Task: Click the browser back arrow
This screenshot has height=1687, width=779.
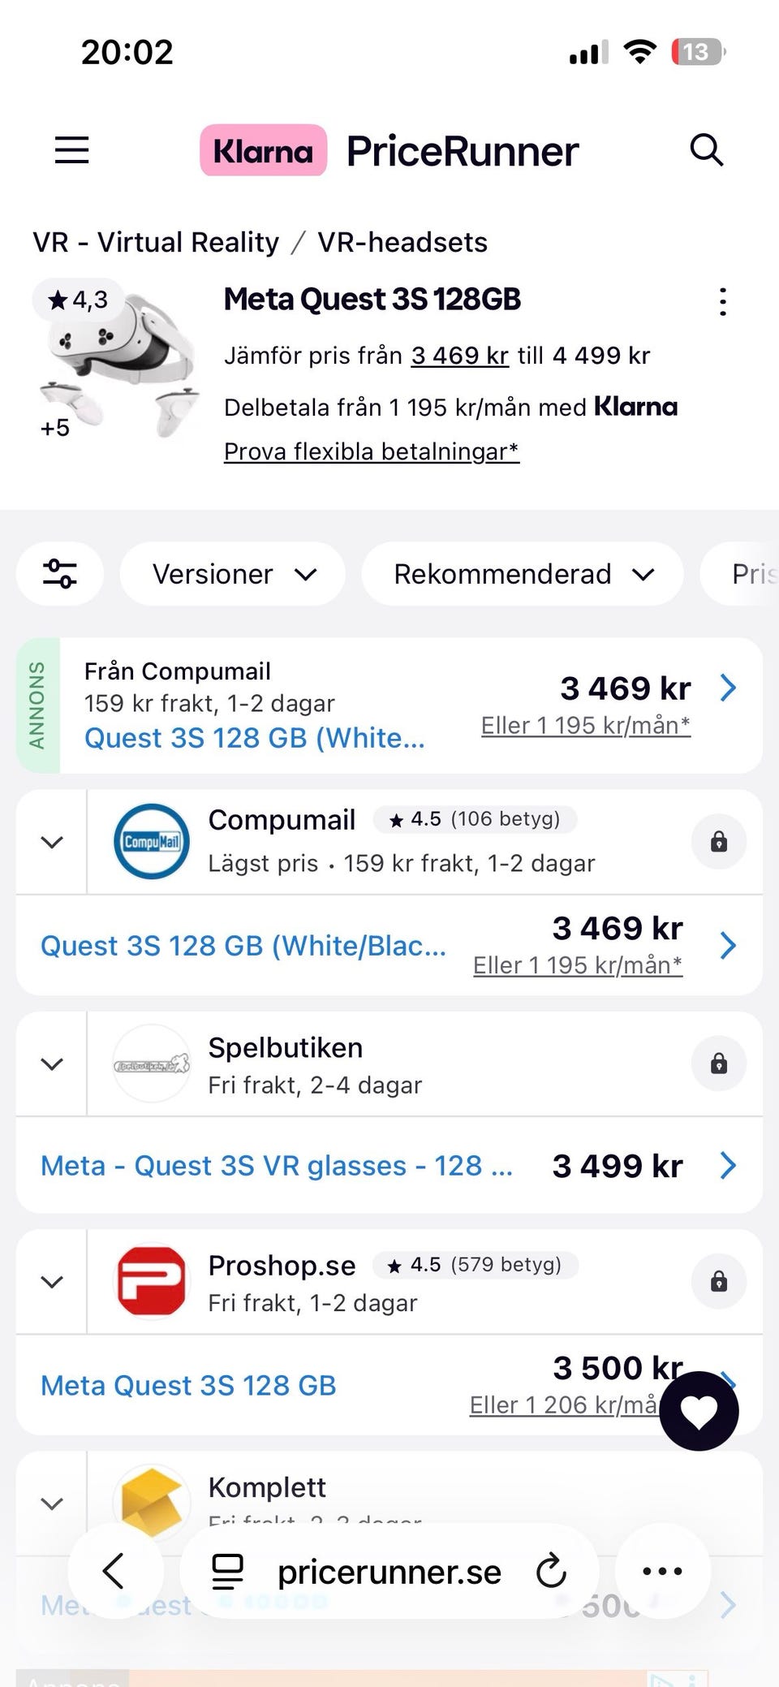Action: [114, 1571]
